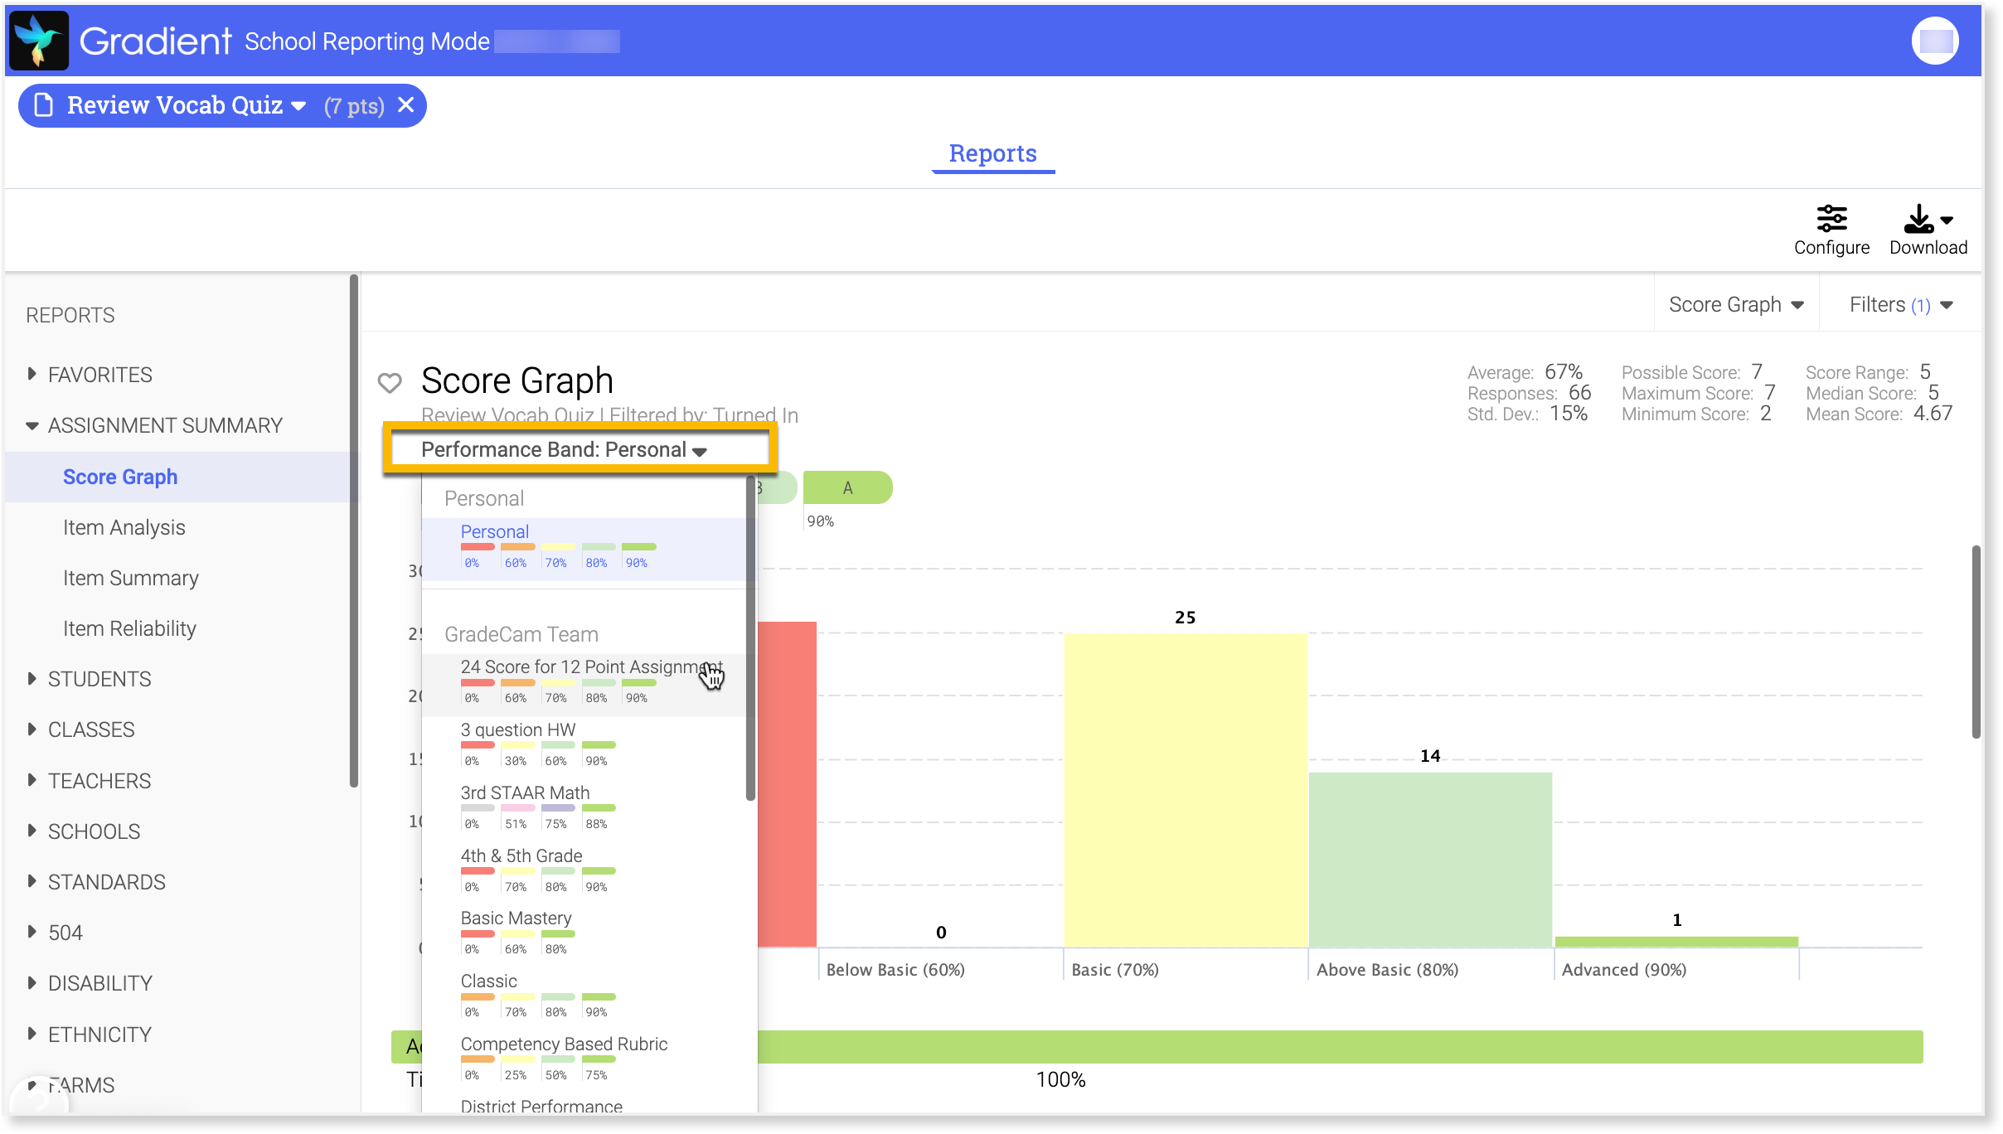Viewport: 2003px width, 1134px height.
Task: Click the green A performance band swatch
Action: 847,488
